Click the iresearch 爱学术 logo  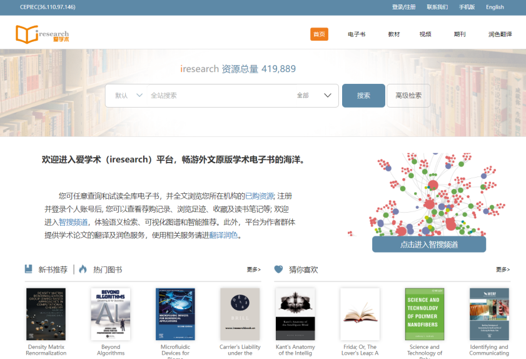(x=43, y=34)
